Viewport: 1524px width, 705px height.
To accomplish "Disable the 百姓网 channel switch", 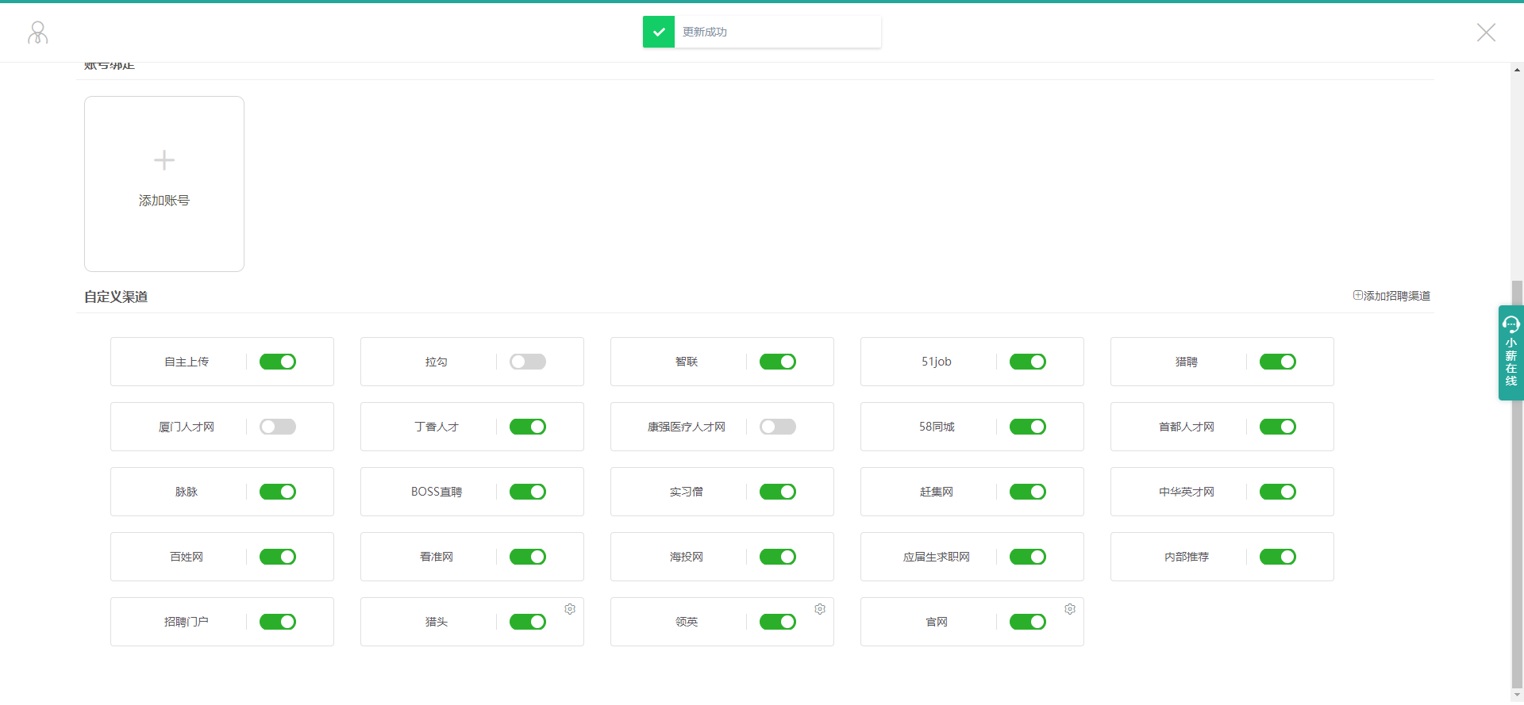I will point(278,557).
